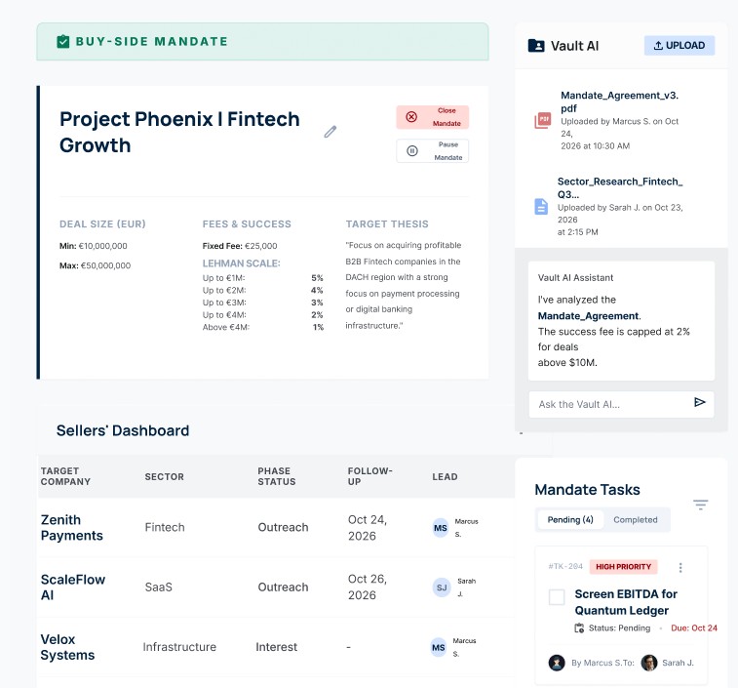This screenshot has height=688, width=738.
Task: Click the Due: Oct 24 label
Action: [694, 628]
